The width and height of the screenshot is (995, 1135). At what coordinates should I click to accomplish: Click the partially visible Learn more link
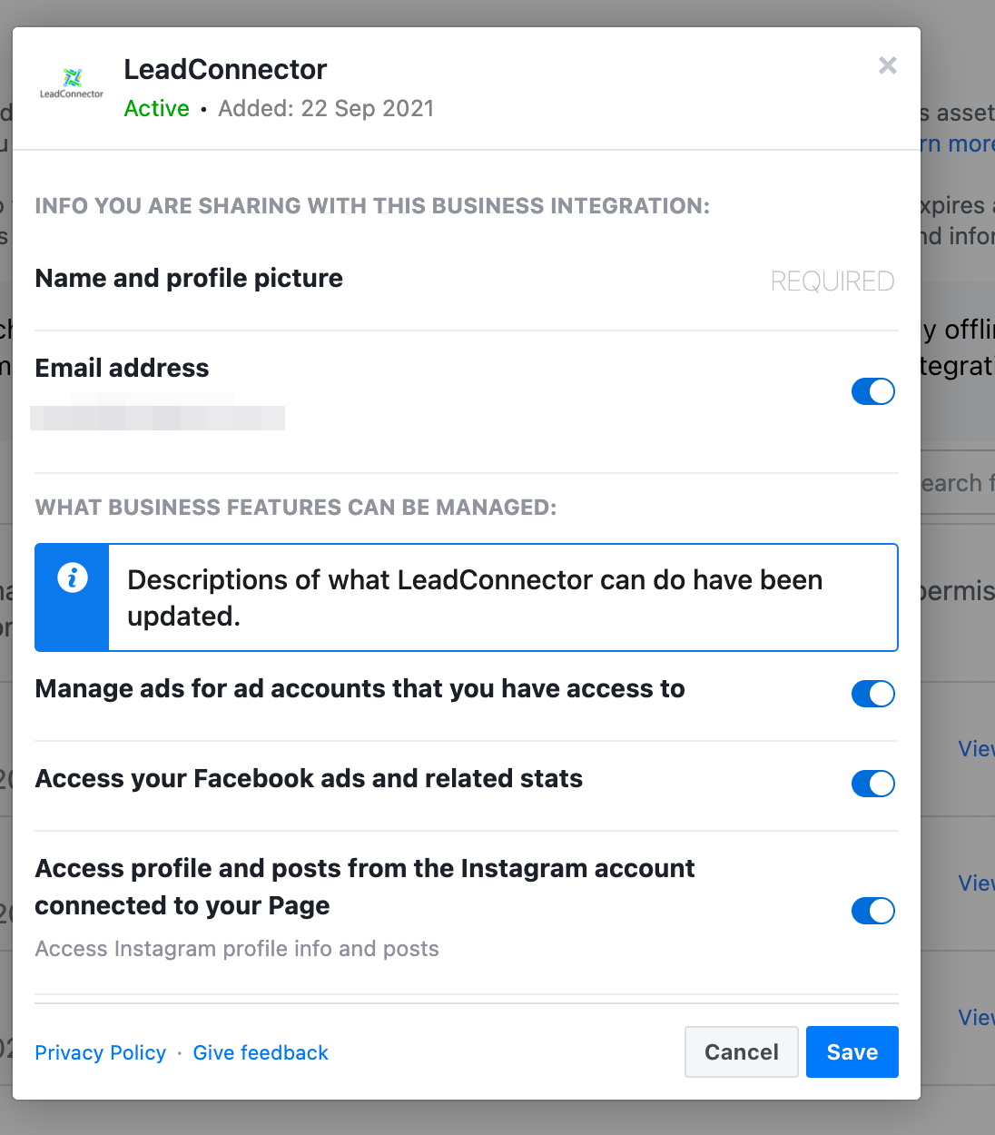click(x=958, y=143)
